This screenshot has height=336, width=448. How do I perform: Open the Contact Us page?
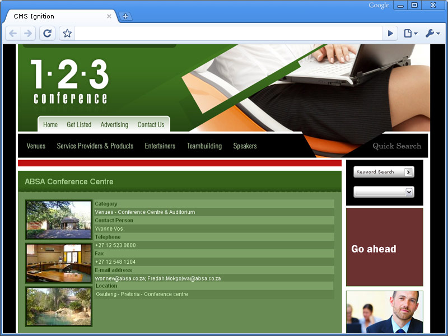point(151,124)
